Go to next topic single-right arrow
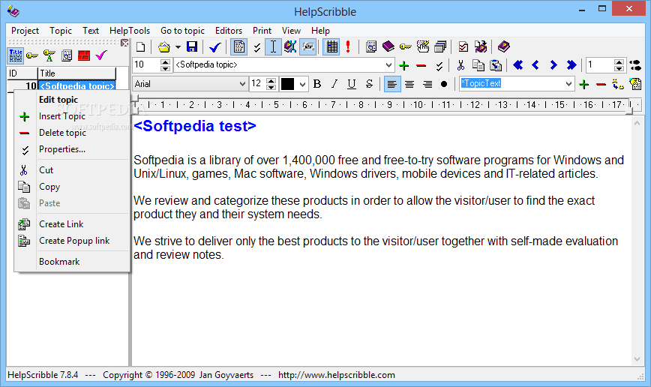The height and width of the screenshot is (387, 651). (553, 65)
